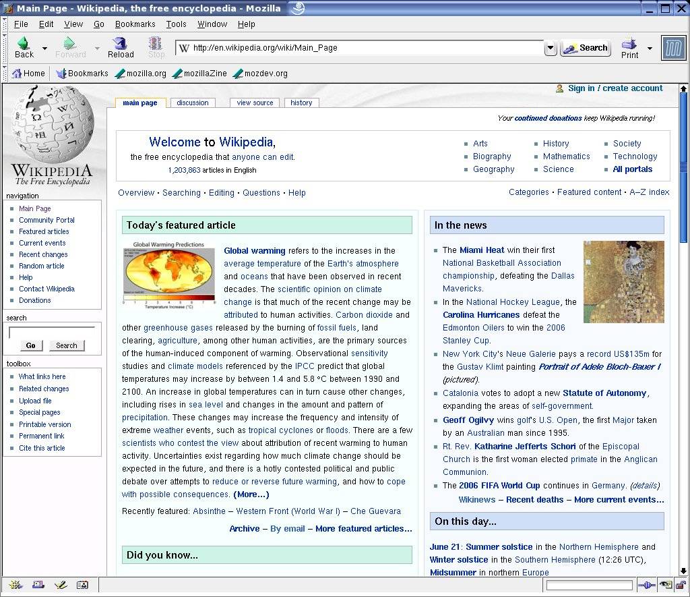This screenshot has width=690, height=597.
Task: Select the main page tab
Action: (140, 103)
